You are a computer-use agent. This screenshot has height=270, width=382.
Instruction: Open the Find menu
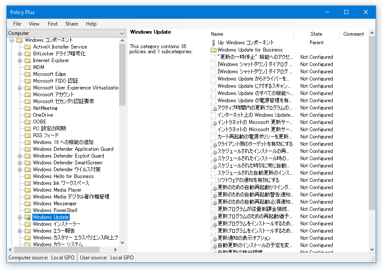click(x=52, y=24)
